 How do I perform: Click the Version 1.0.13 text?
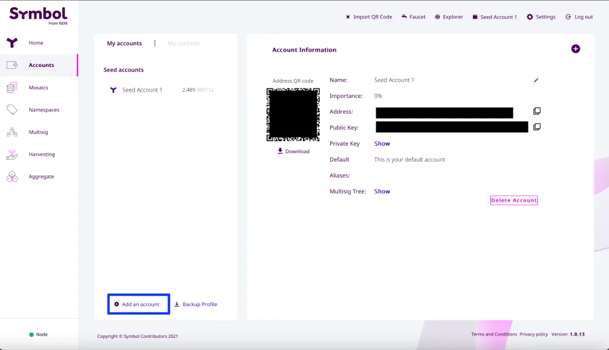tap(568, 334)
